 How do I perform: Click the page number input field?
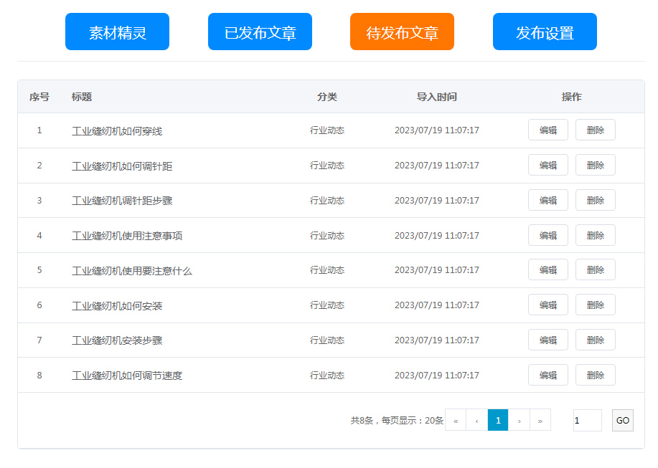[x=587, y=421]
